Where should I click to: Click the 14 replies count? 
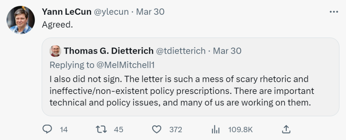coord(64,129)
